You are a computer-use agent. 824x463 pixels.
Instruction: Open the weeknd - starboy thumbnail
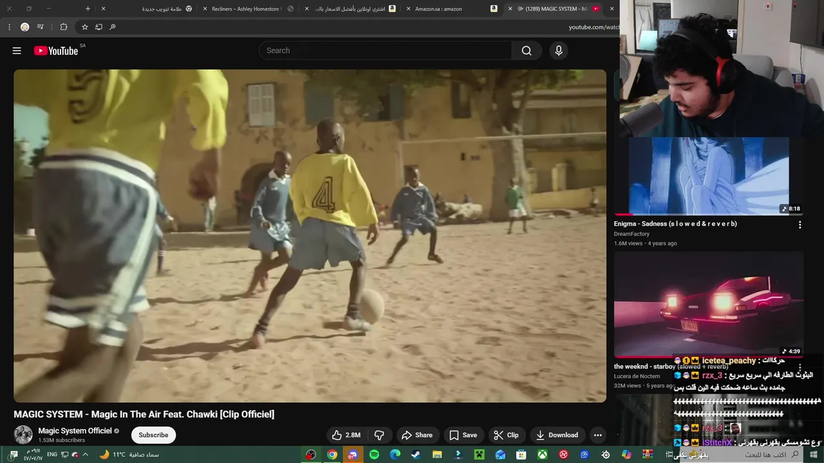click(709, 304)
